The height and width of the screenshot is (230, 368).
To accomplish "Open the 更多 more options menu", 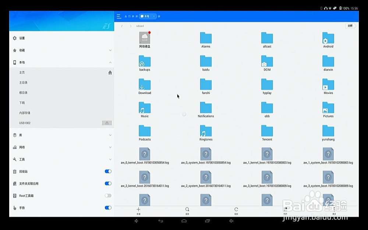I will (x=334, y=211).
